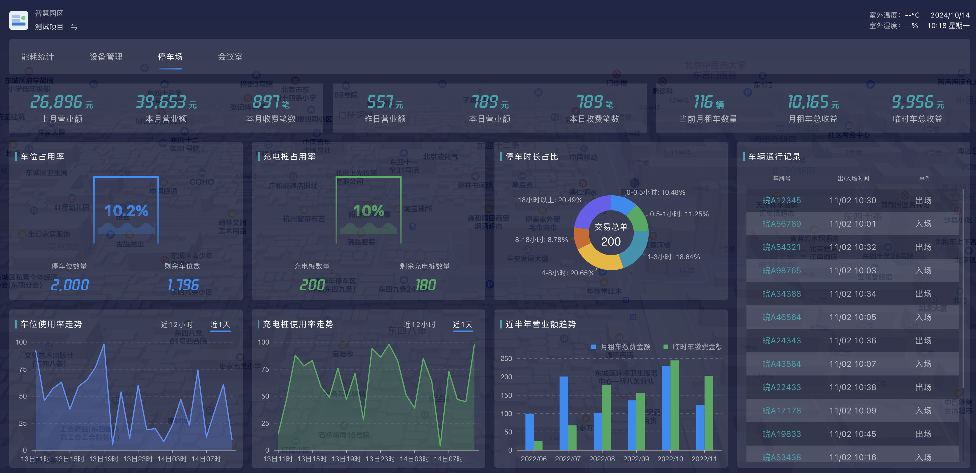Viewport: 976px width, 473px height.
Task: Select 近1天 in 车位使用率走势
Action: [x=220, y=325]
